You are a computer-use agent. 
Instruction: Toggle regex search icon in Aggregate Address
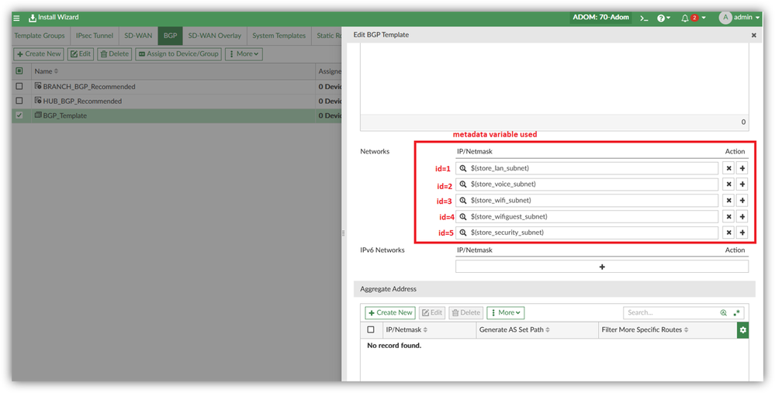coord(736,312)
